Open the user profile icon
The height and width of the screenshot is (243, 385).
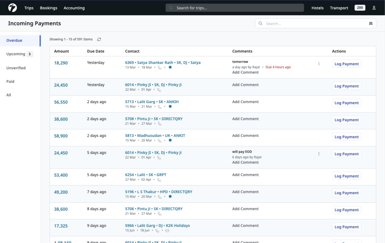pos(374,8)
